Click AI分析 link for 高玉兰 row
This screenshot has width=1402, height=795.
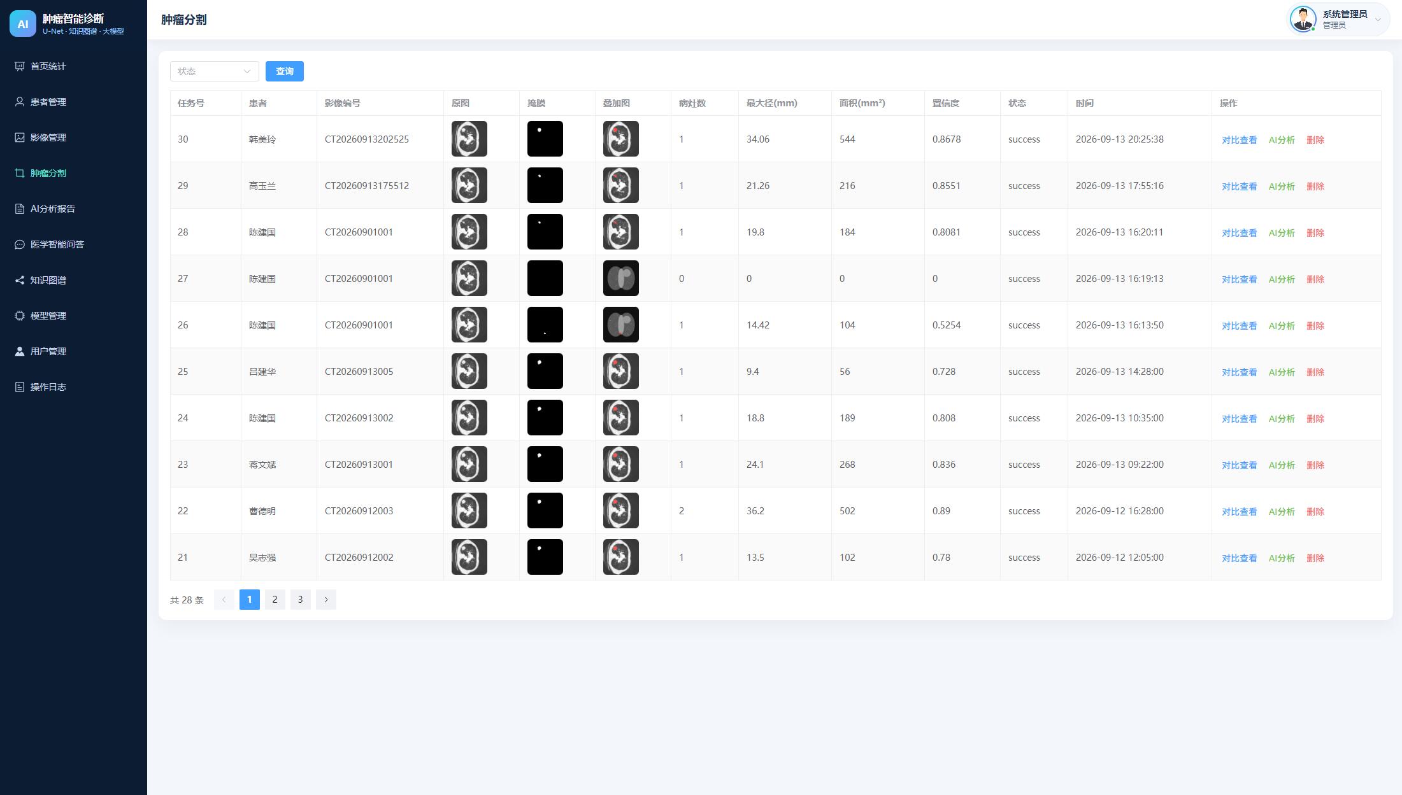pos(1282,186)
